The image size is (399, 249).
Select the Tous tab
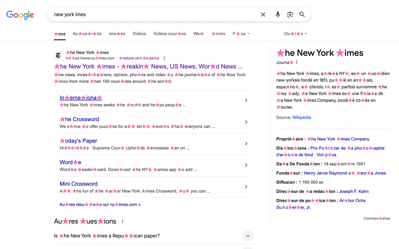(x=60, y=34)
